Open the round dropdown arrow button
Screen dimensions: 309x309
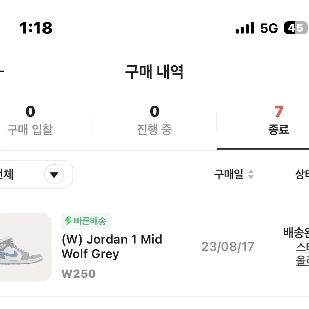click(54, 174)
